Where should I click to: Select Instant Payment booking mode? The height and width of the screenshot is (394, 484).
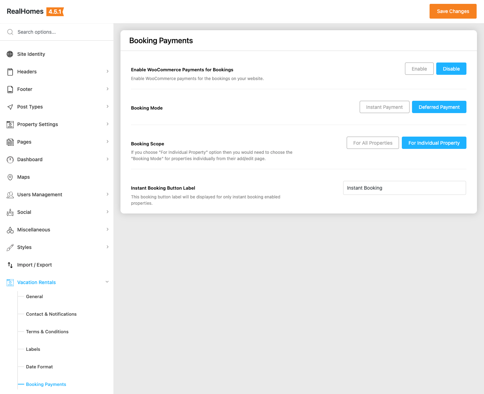tap(384, 107)
